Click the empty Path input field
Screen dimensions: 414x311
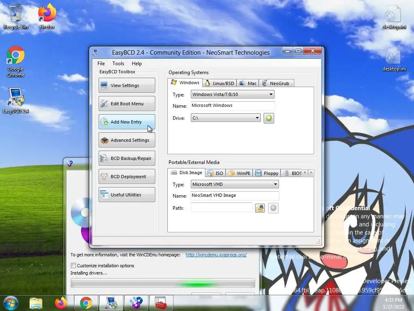coord(221,207)
